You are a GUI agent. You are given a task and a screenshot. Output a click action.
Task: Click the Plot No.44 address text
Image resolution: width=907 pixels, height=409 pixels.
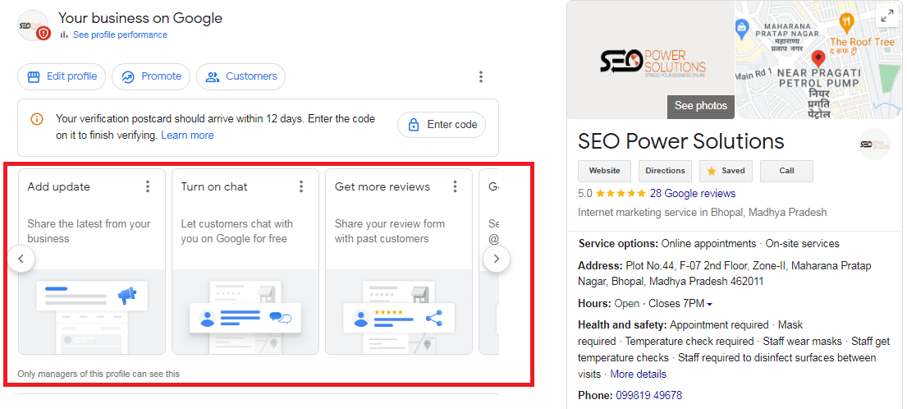pos(724,273)
